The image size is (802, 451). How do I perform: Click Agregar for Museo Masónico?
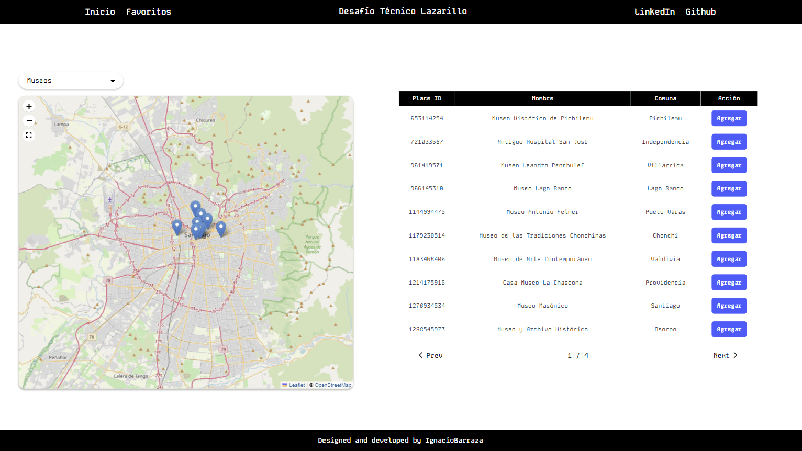pos(729,306)
